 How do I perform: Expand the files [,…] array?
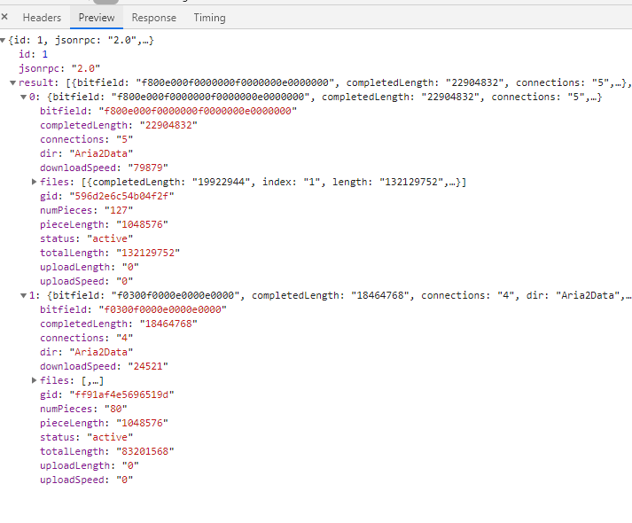pos(35,381)
